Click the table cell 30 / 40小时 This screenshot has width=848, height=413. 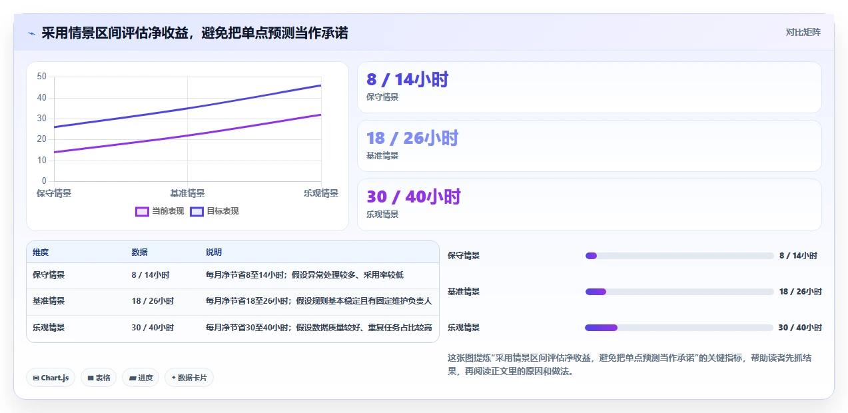[153, 328]
